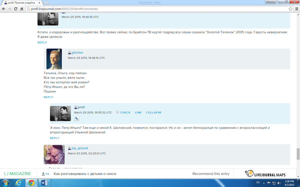Go back to the previous page
The image size is (300, 187).
4,9
